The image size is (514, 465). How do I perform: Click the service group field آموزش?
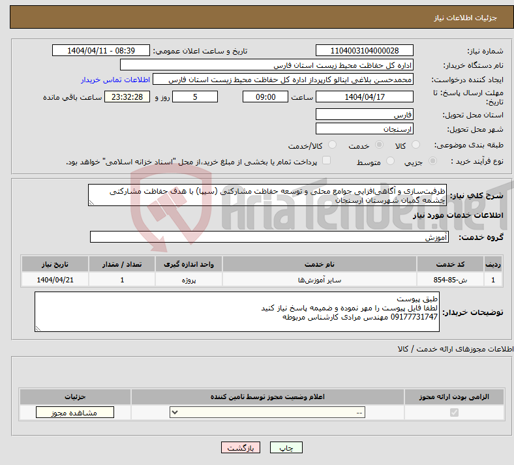(x=269, y=237)
